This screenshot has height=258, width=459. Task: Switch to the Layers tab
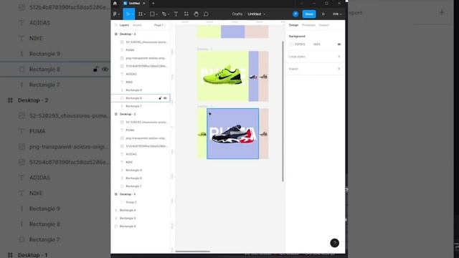124,25
